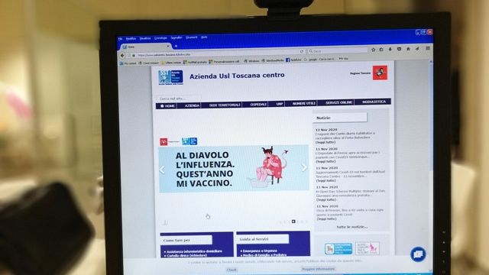Open the Segnalibri menu
This screenshot has height=275, width=489.
tap(176, 37)
